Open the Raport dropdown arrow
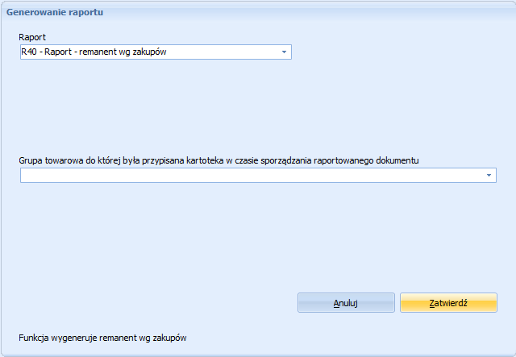Screen dimensions: 516x357 284,52
